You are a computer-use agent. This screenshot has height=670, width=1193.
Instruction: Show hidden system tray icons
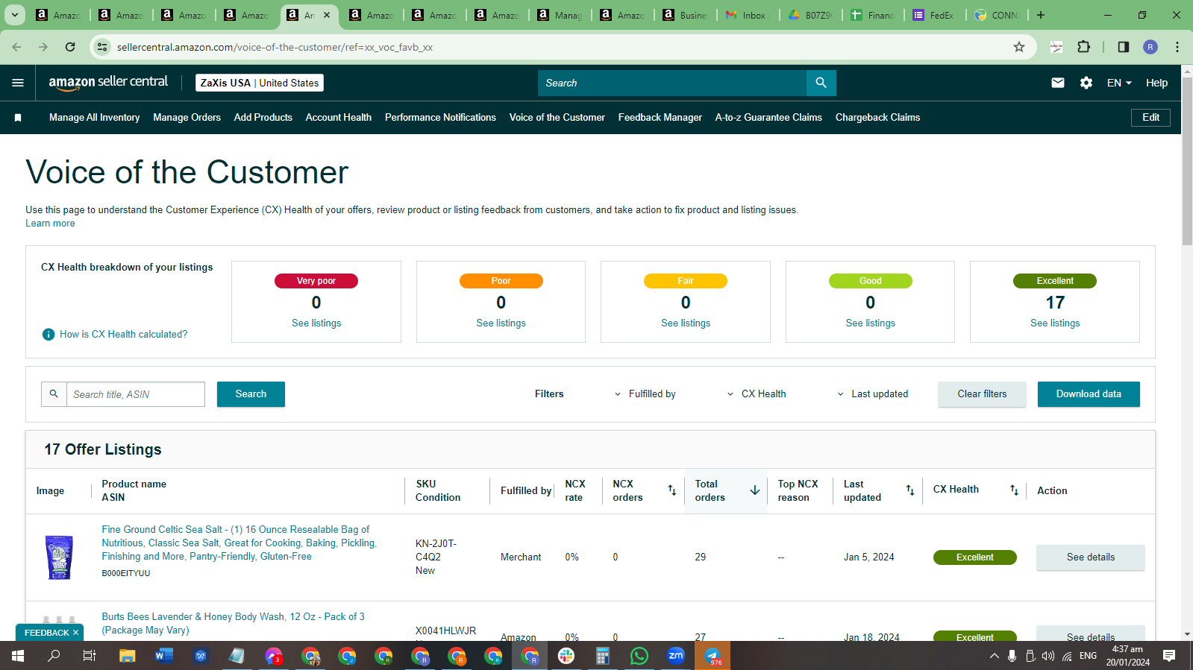click(994, 656)
